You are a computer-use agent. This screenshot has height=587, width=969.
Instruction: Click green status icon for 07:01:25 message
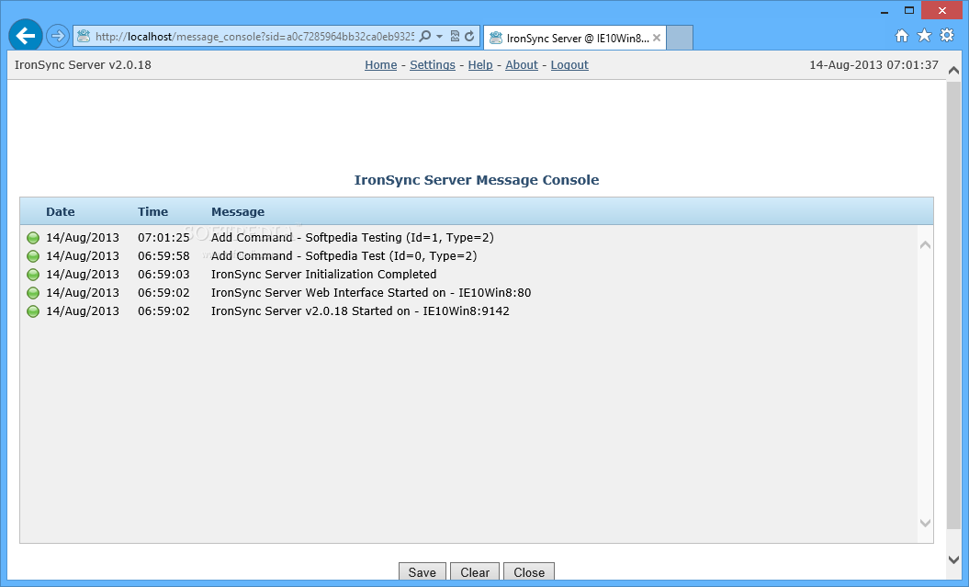(x=33, y=238)
